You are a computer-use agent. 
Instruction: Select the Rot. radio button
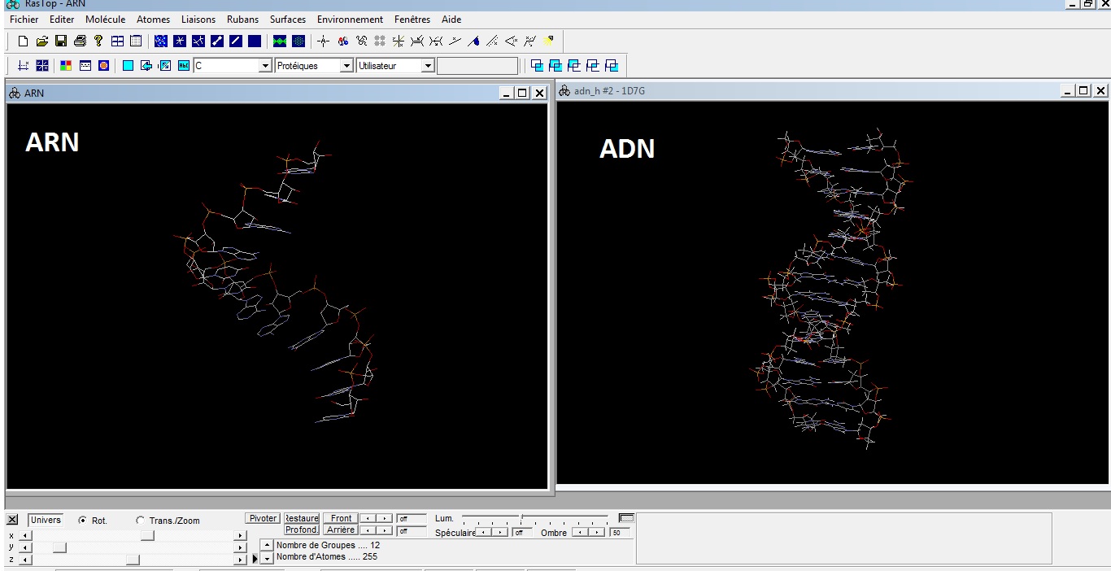click(x=83, y=521)
